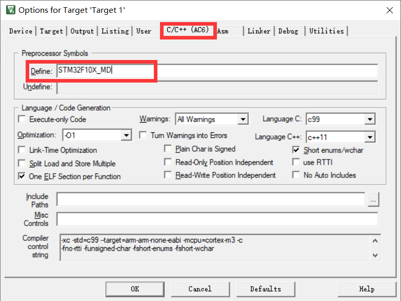Switch to the Listing tab
Screen dimensions: 401x301
115,31
